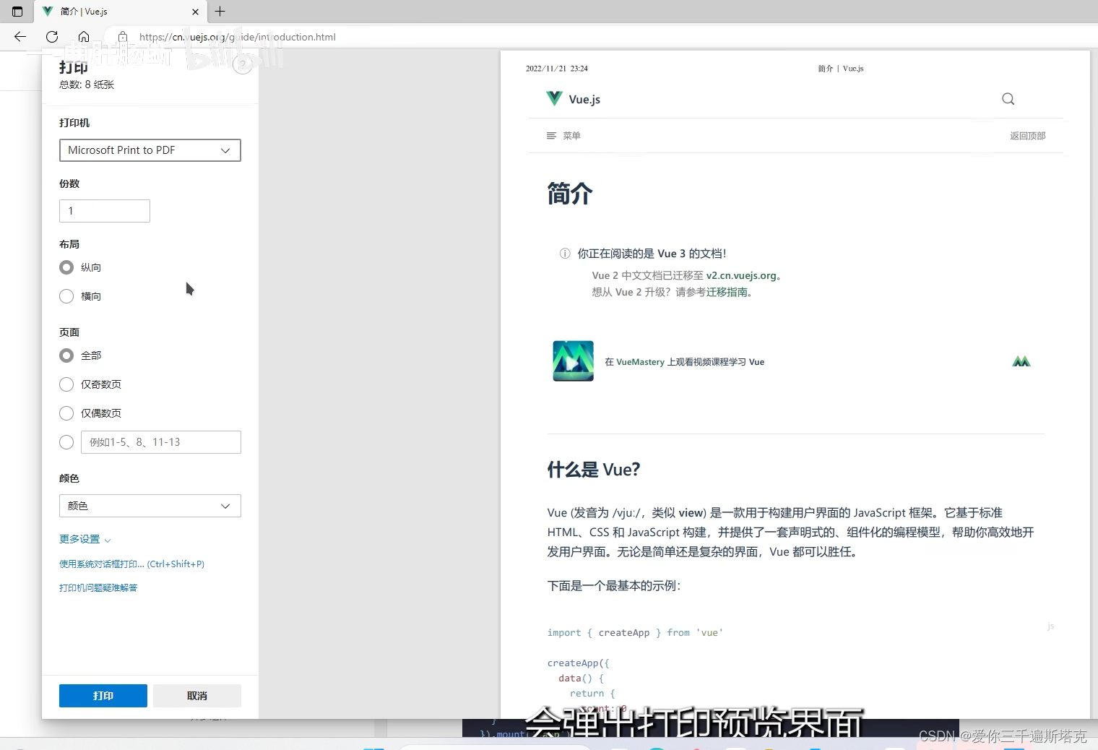This screenshot has height=750, width=1098.
Task: Refresh the page with the reload icon
Action: coord(51,37)
